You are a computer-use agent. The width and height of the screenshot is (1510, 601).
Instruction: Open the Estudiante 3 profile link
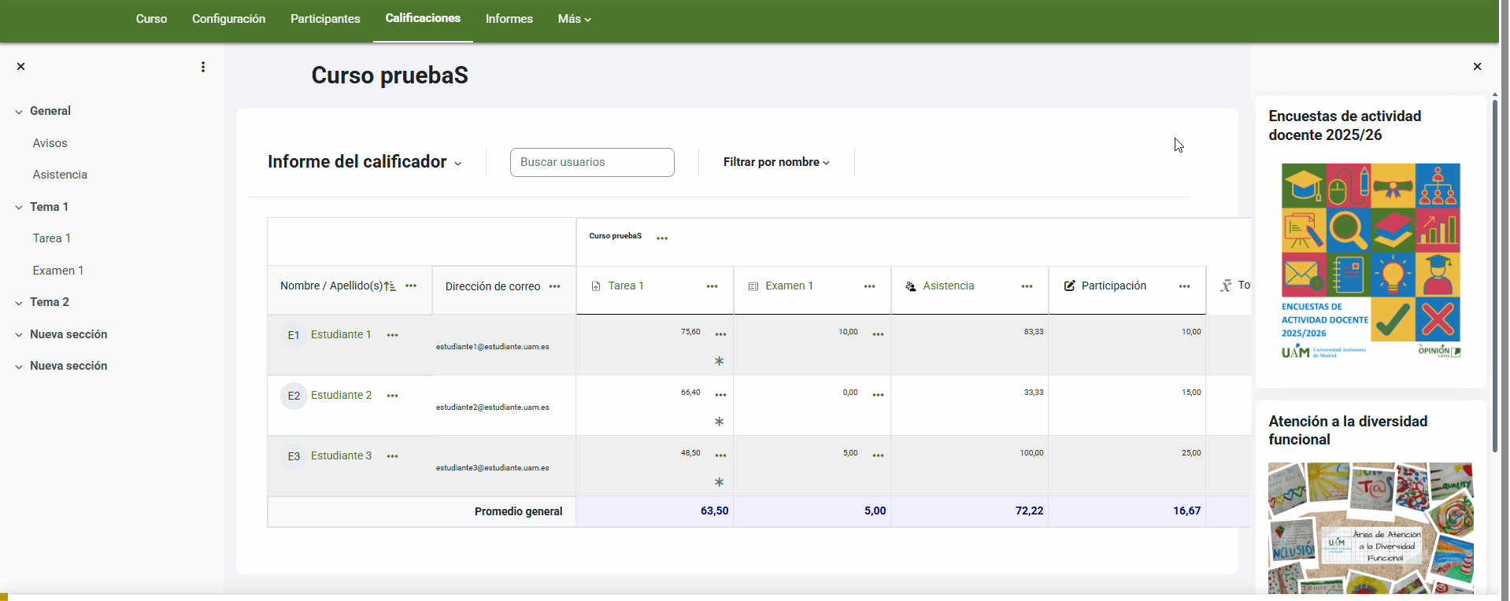pos(341,455)
